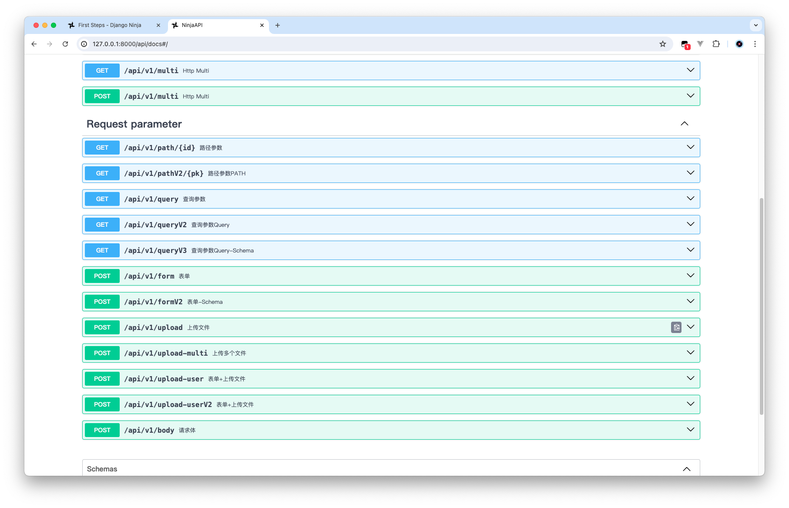Viewport: 789px width, 508px height.
Task: Click the 'Request parameter' section heading
Action: [134, 124]
